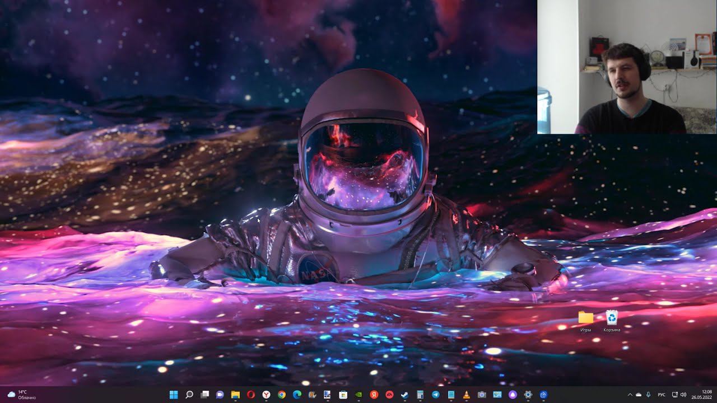This screenshot has height=403, width=717.
Task: Launch Opera browser from the taskbar
Action: tap(251, 395)
